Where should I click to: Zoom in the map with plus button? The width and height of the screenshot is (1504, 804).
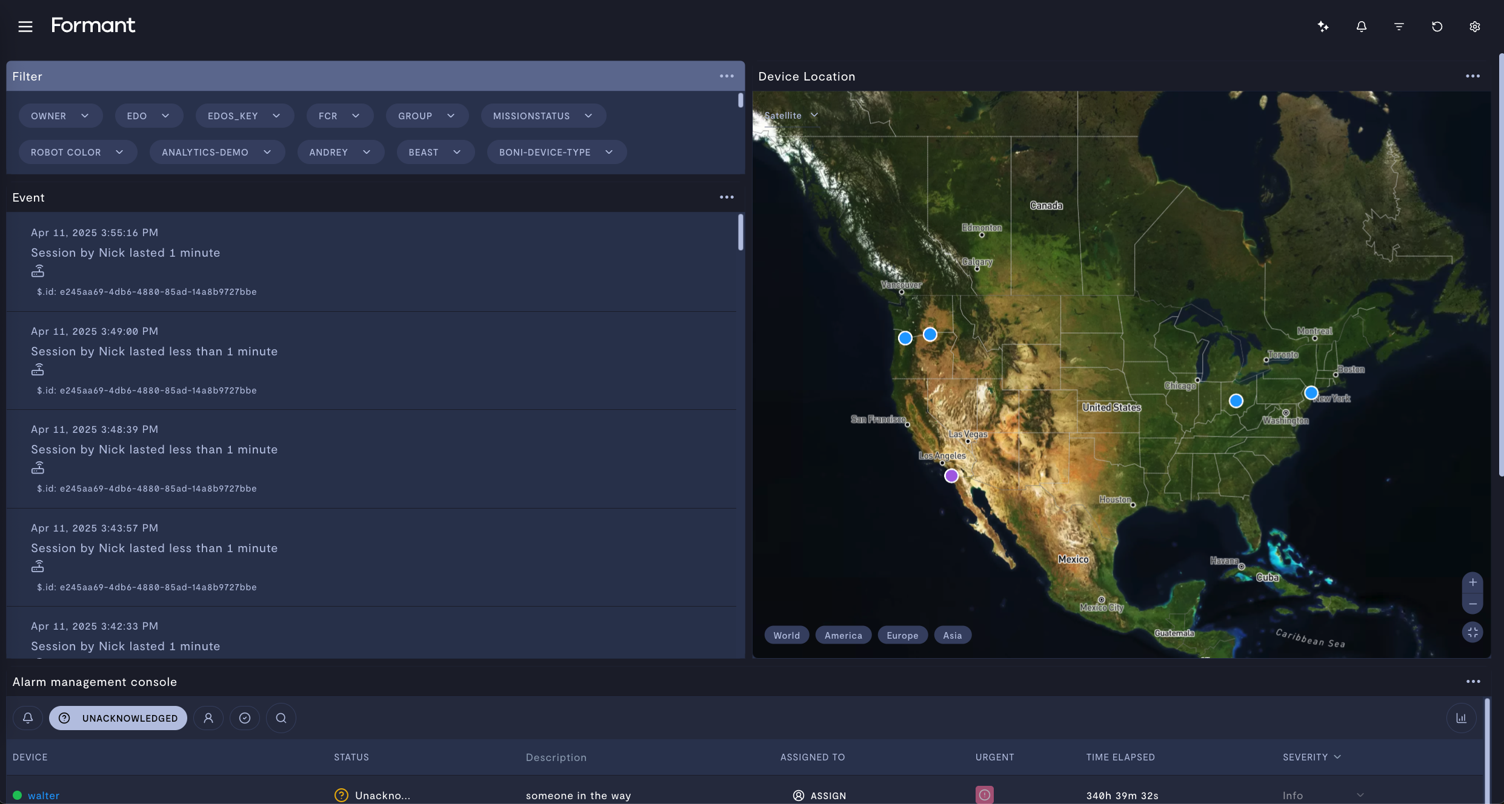point(1472,582)
